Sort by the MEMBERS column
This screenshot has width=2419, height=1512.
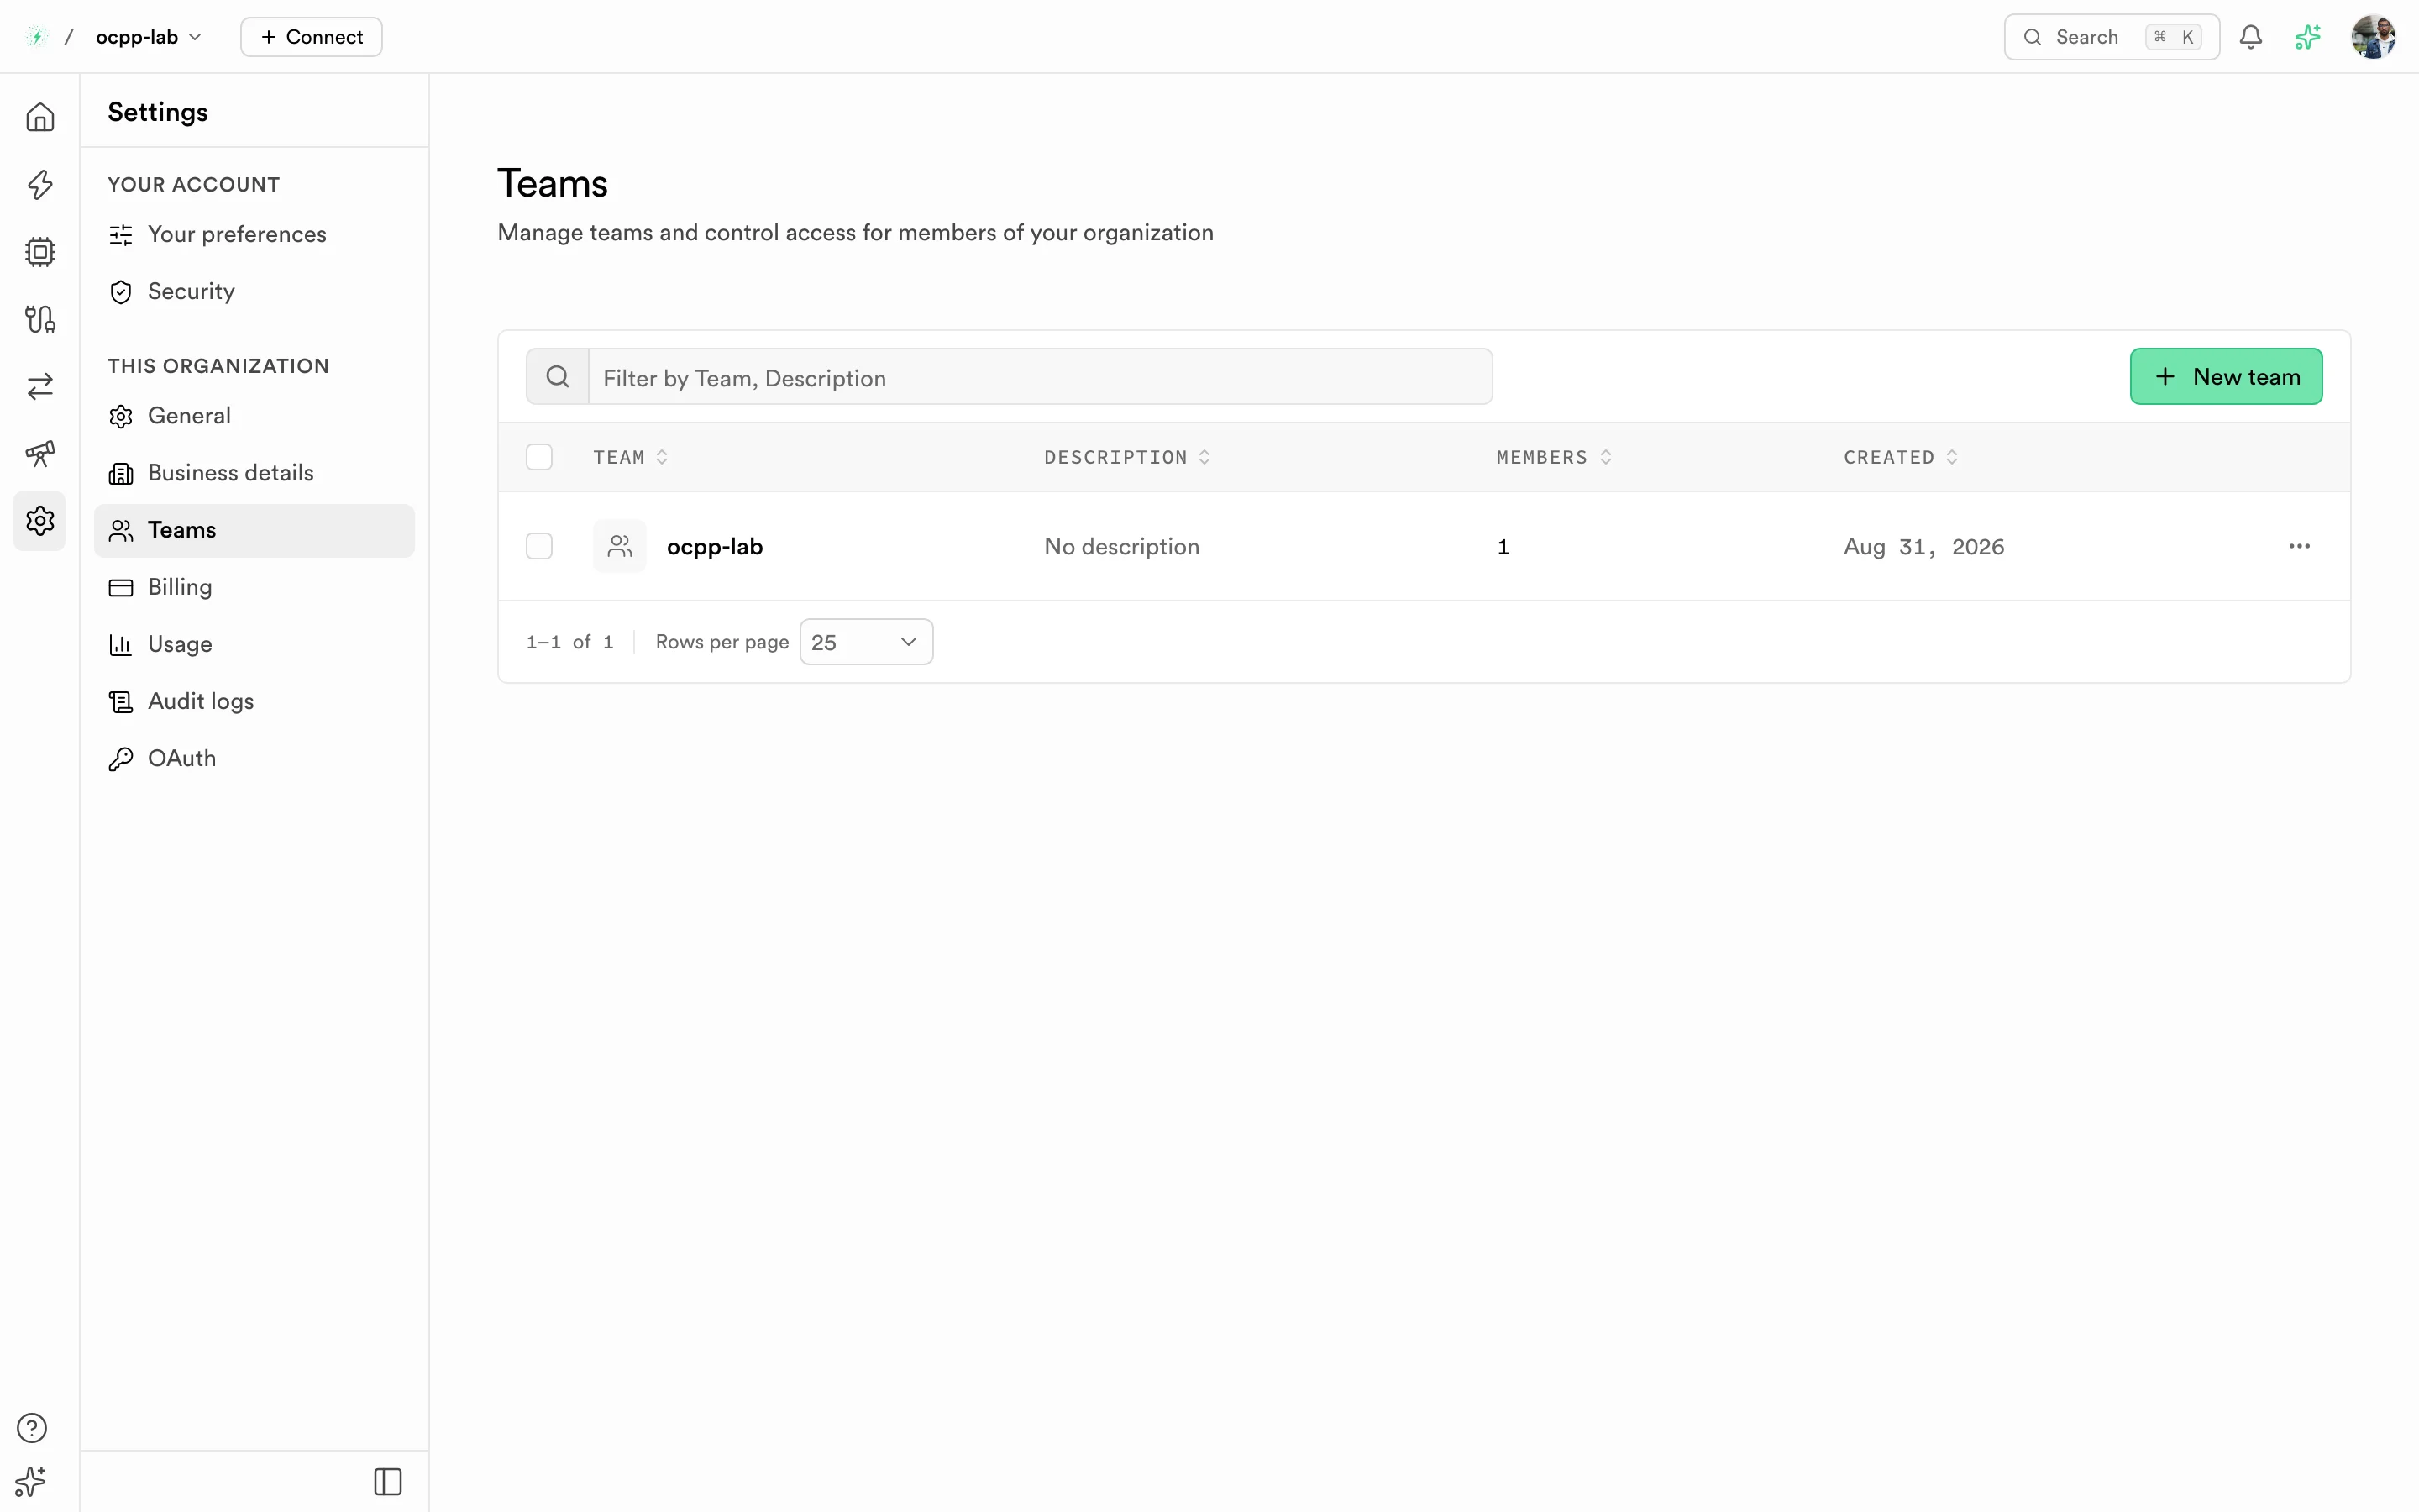pos(1555,457)
